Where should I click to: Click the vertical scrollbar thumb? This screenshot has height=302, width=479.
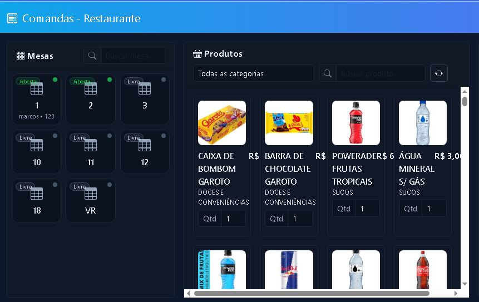pyautogui.click(x=465, y=101)
